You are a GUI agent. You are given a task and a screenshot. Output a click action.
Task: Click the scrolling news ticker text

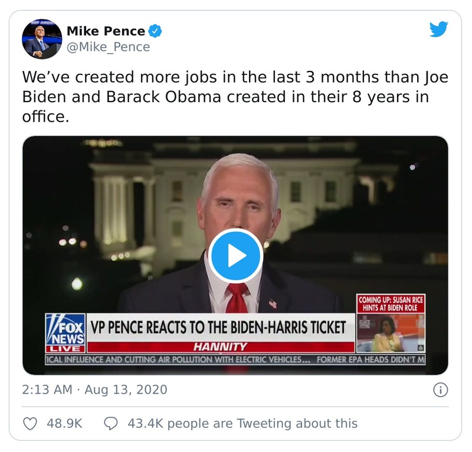pos(236,357)
